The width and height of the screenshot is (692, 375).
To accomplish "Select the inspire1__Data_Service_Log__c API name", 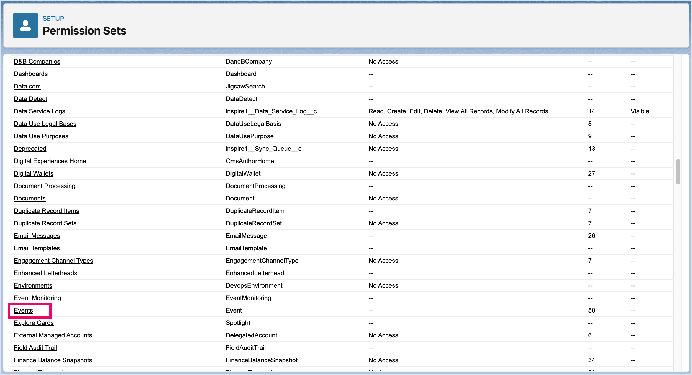I will point(271,111).
